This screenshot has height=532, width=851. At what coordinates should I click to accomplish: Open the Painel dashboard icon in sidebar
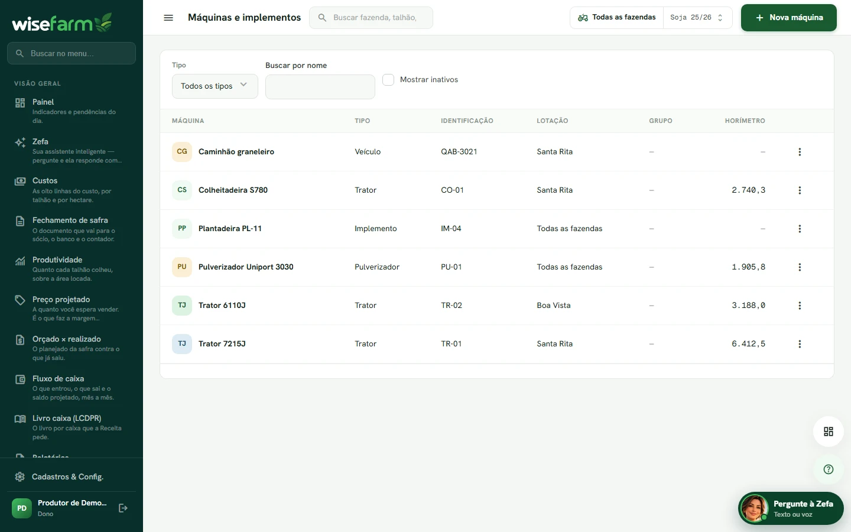[x=20, y=103]
